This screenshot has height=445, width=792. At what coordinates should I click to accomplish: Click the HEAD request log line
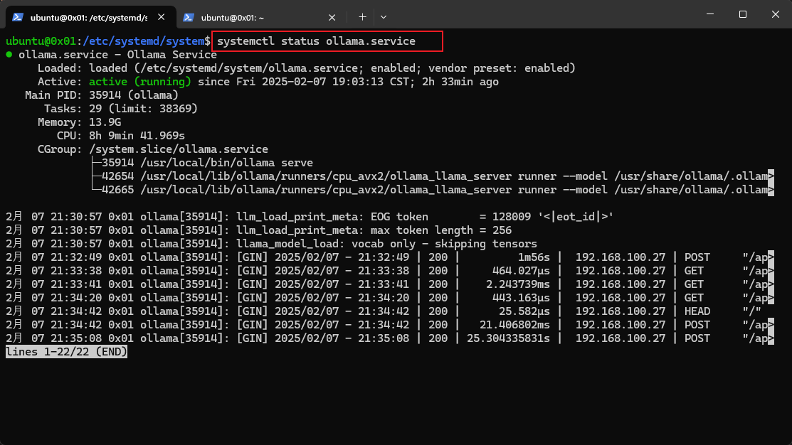click(x=384, y=312)
